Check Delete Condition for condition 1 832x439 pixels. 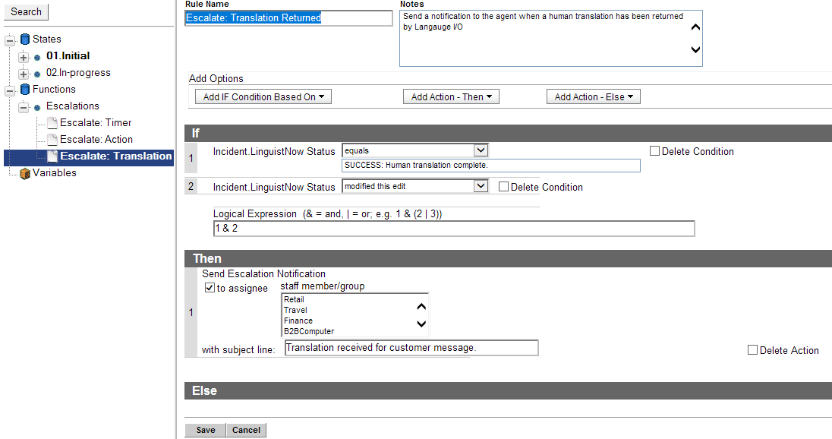(x=655, y=151)
